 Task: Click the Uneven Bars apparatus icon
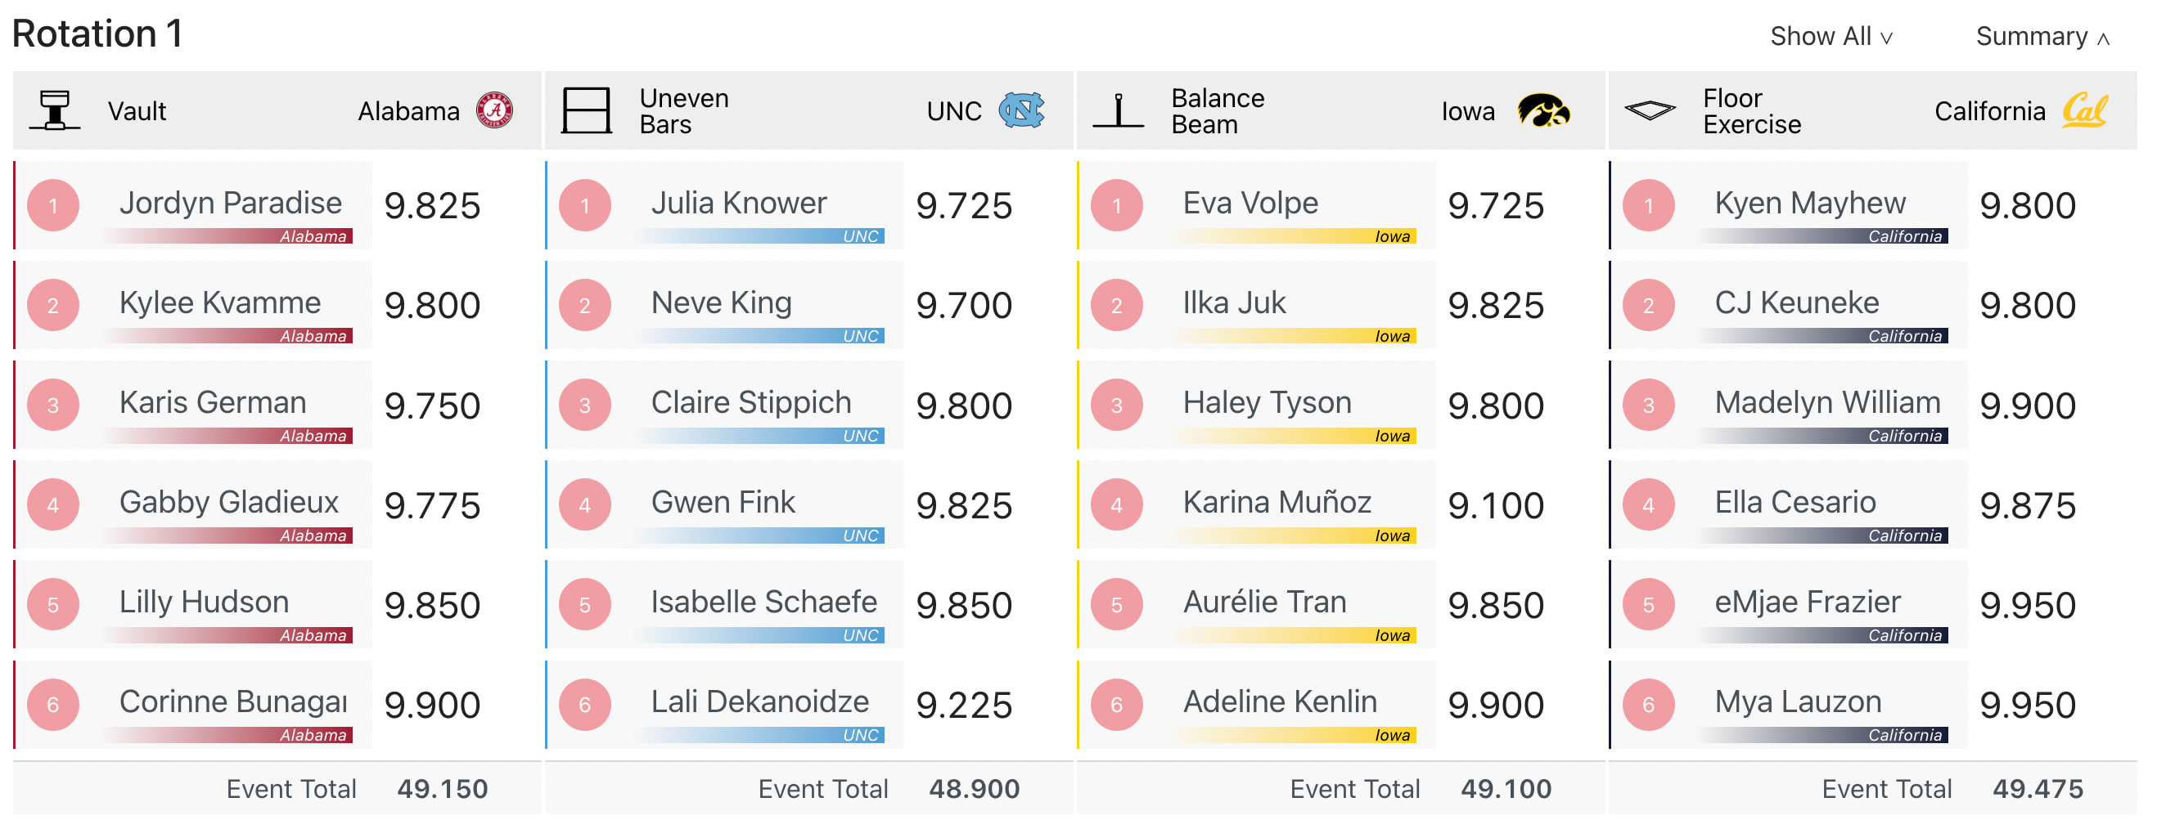tap(586, 110)
